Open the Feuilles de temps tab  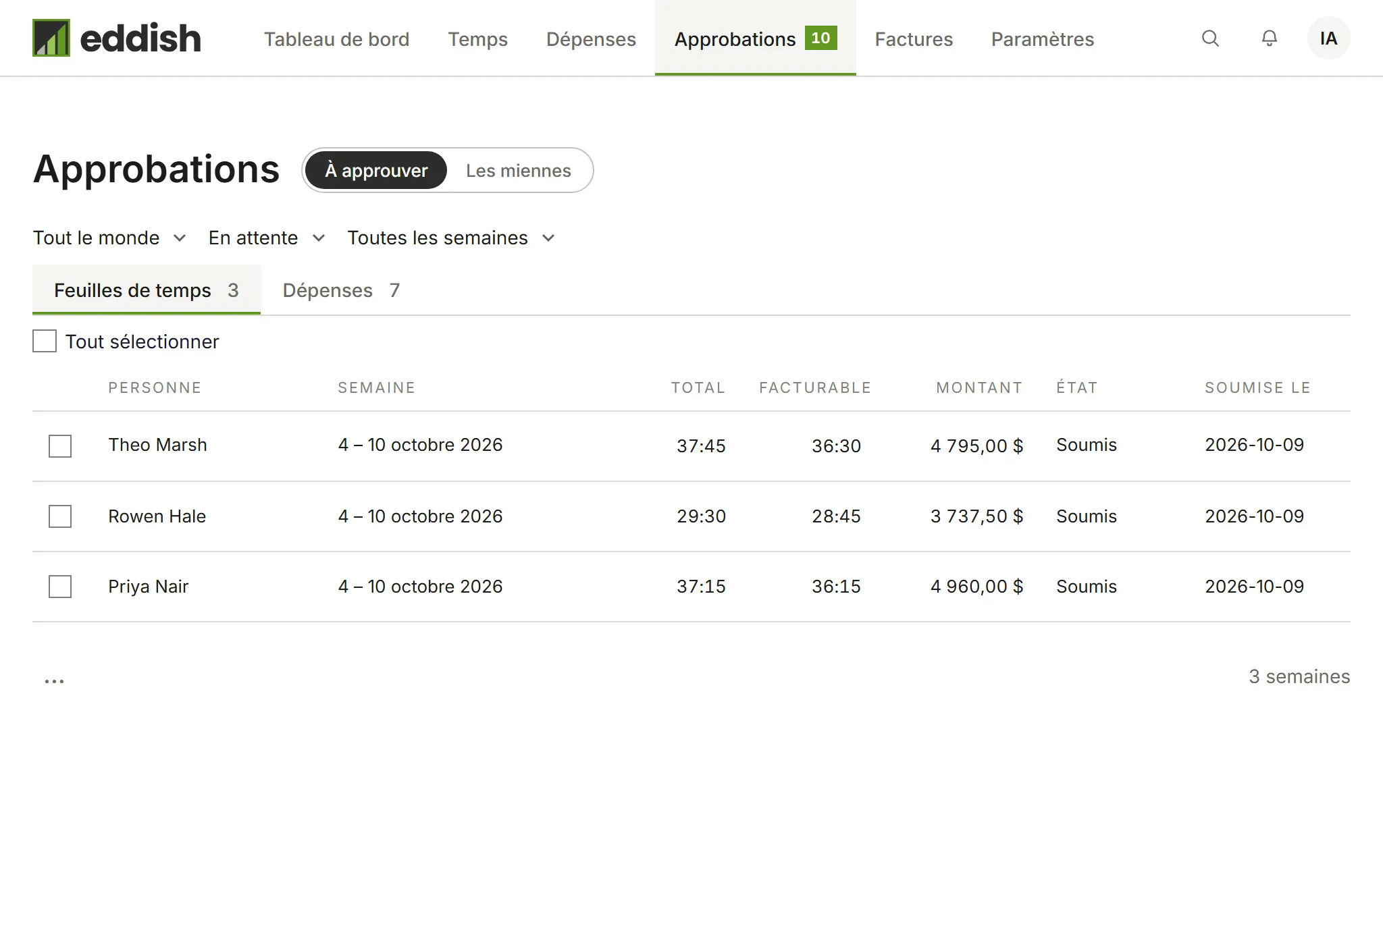[x=147, y=290]
